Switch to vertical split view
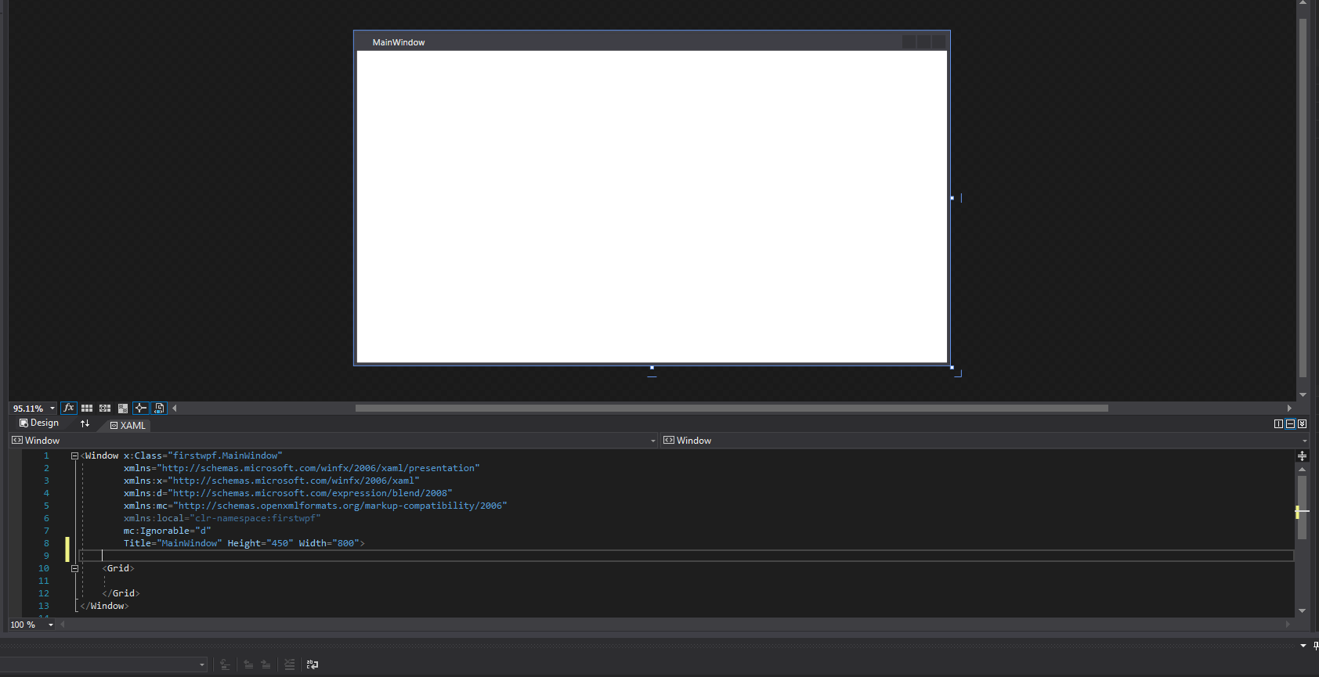This screenshot has height=677, width=1319. pos(1278,423)
